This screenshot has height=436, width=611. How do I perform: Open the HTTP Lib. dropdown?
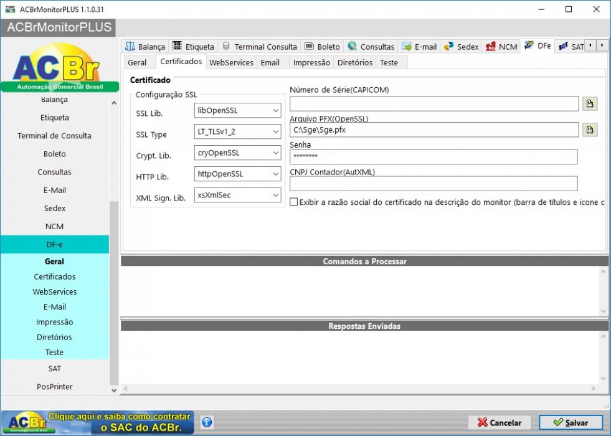click(276, 174)
